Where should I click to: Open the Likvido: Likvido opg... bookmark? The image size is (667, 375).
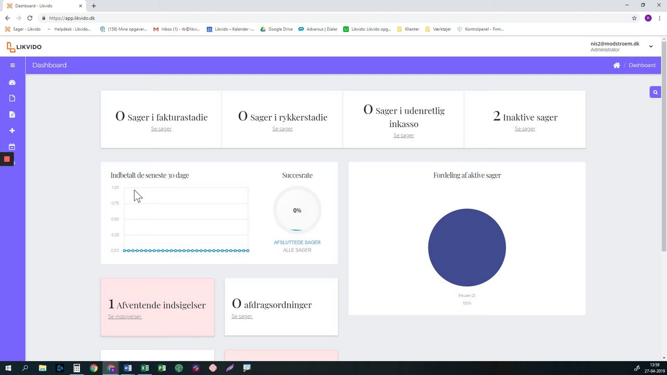pos(367,29)
